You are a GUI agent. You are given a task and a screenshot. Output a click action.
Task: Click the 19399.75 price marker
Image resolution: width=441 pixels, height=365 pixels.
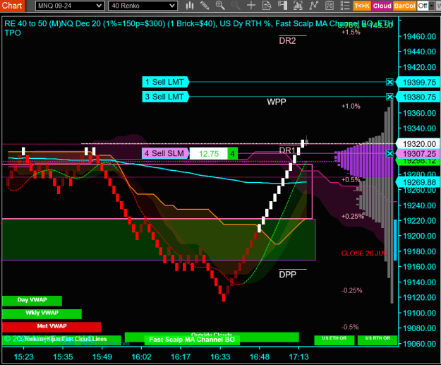[418, 83]
